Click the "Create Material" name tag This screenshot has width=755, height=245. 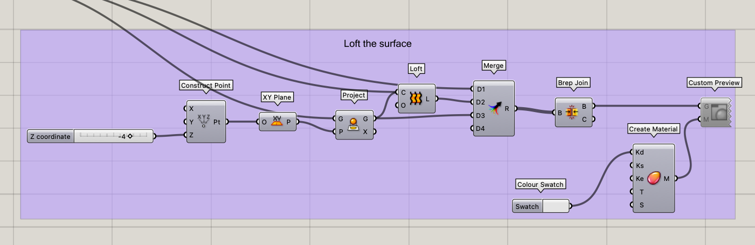[x=653, y=129]
